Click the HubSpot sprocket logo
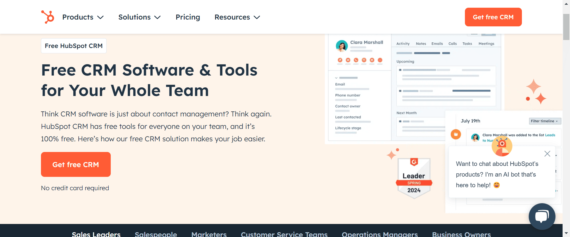 [47, 17]
